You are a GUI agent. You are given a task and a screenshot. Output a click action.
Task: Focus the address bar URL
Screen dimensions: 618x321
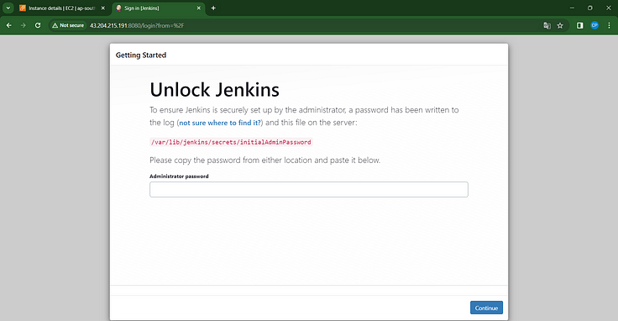tap(137, 25)
